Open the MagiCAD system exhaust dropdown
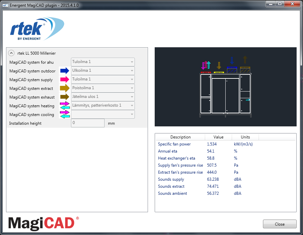 [x=103, y=97]
